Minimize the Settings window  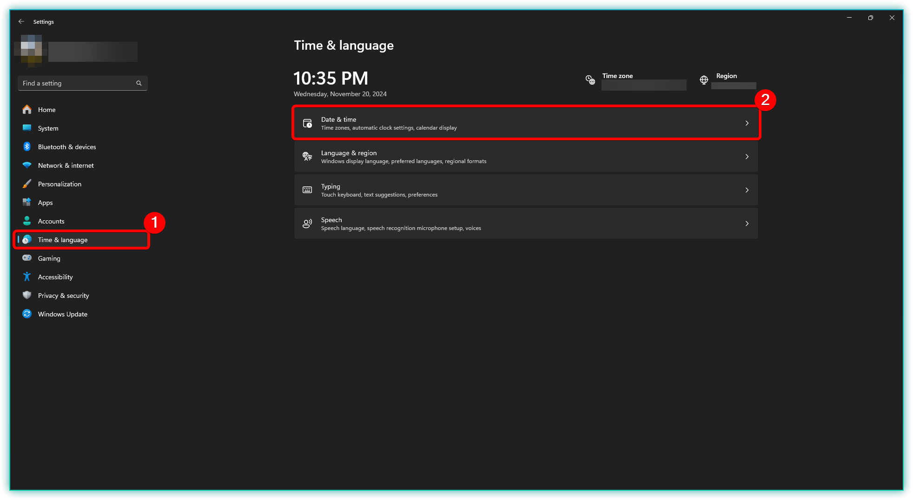tap(849, 18)
